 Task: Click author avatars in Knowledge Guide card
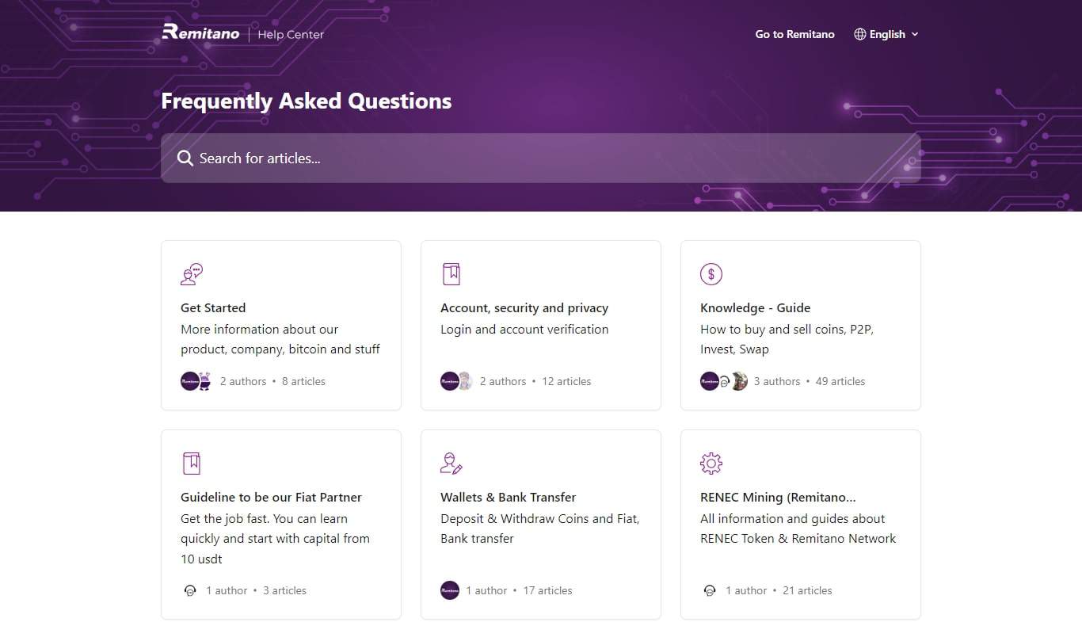coord(723,381)
